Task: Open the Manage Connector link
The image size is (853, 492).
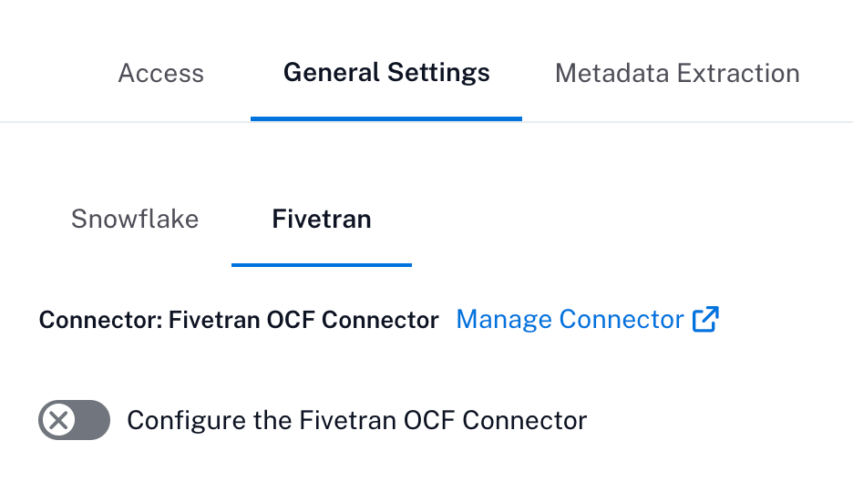Action: tap(588, 319)
